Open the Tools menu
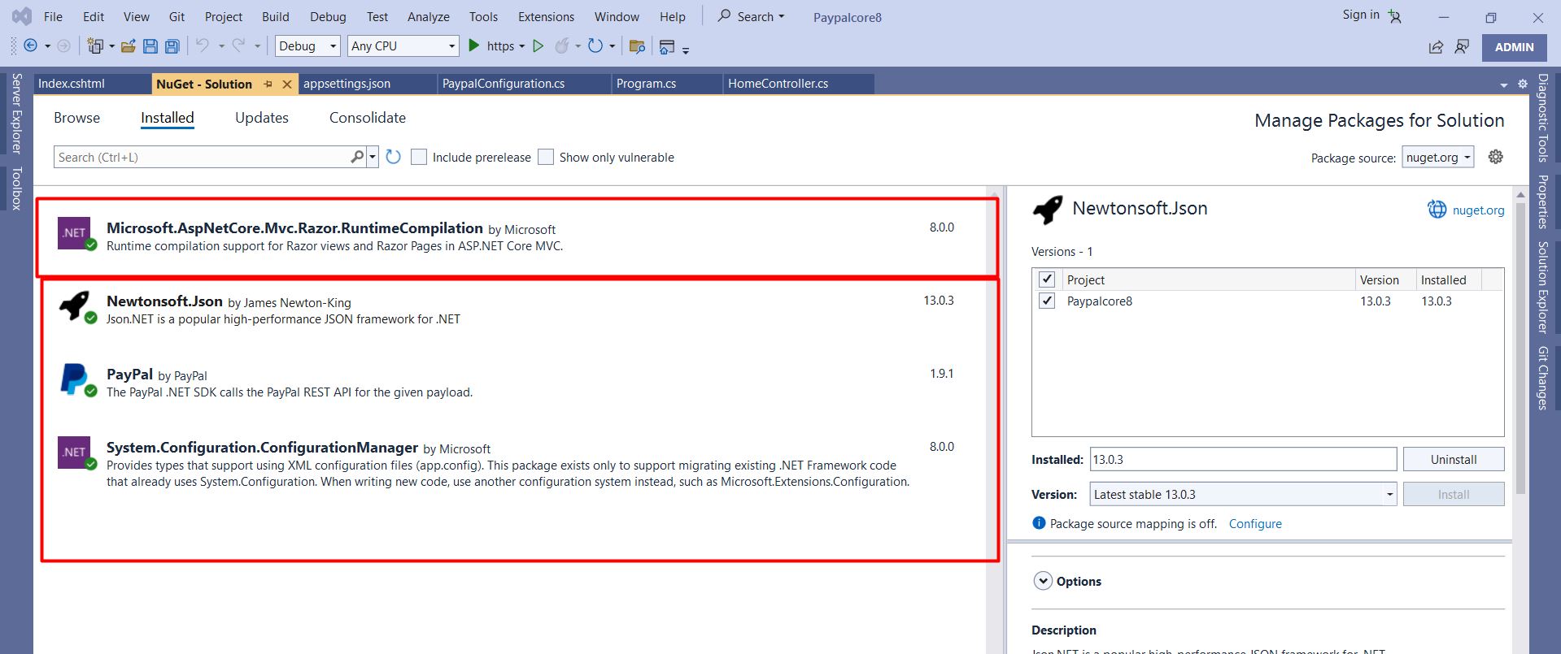The width and height of the screenshot is (1561, 654). [483, 16]
